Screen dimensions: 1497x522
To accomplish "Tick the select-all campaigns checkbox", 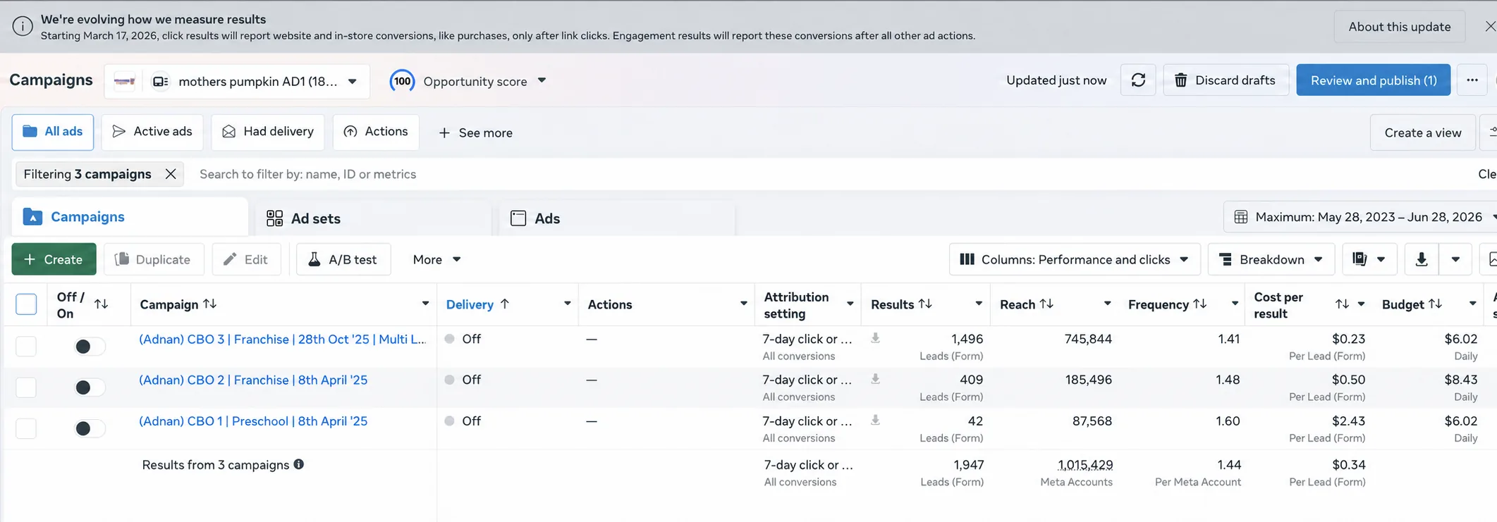I will click(x=26, y=304).
